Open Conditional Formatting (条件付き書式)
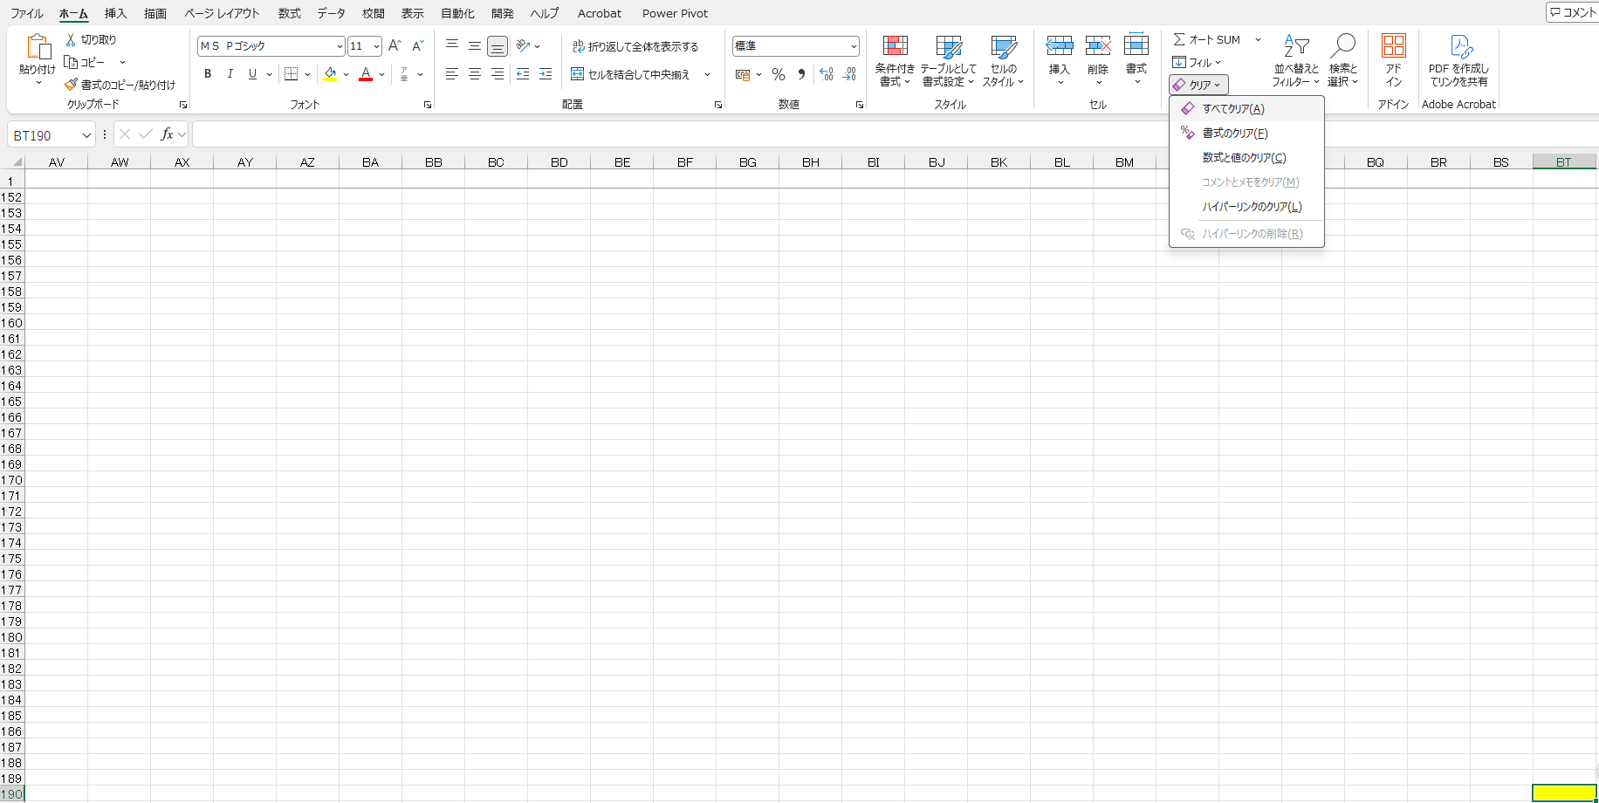 pyautogui.click(x=895, y=61)
